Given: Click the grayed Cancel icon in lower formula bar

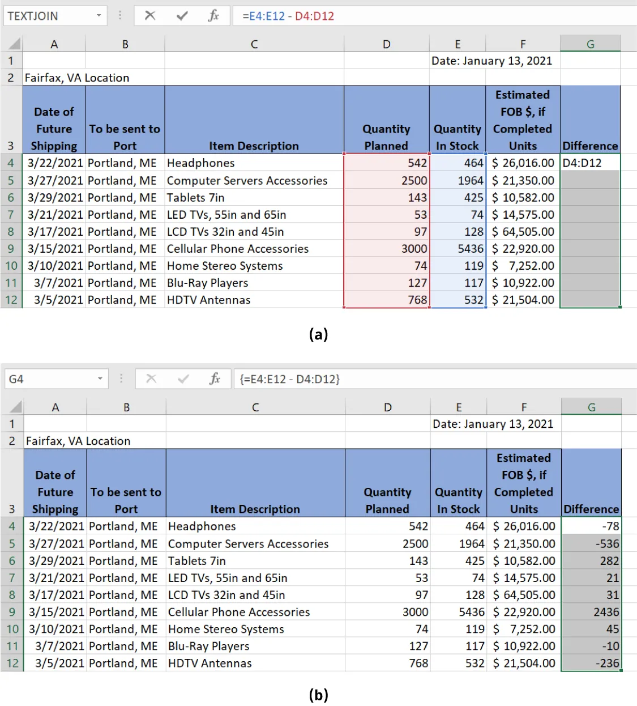Looking at the screenshot, I should click(x=152, y=379).
